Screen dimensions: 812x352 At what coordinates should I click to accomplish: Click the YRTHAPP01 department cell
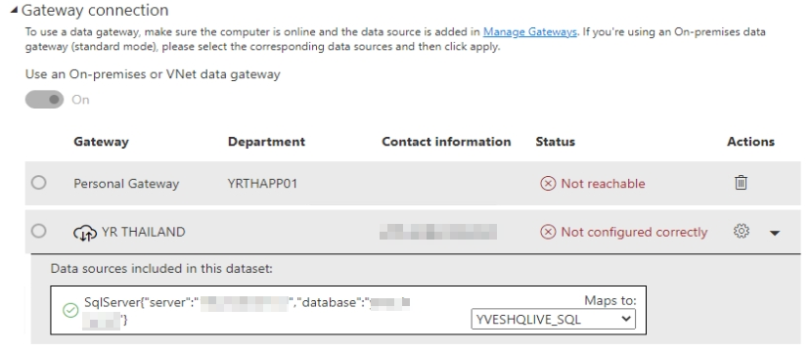[x=262, y=184]
